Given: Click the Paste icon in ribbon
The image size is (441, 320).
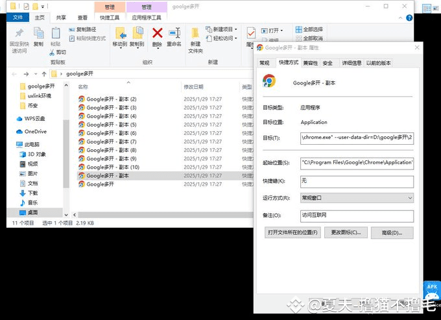Looking at the screenshot, I should [x=56, y=33].
